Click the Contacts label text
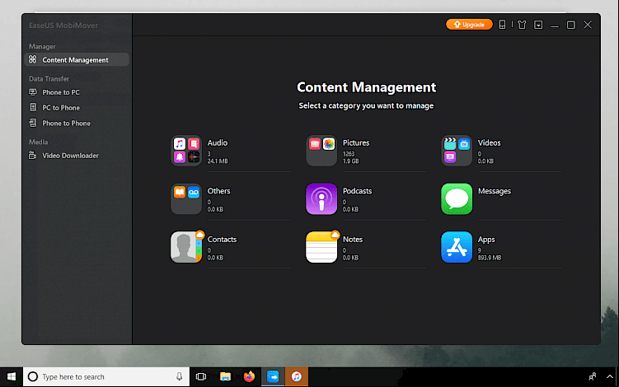Screen dimensions: 619x387 pos(222,240)
